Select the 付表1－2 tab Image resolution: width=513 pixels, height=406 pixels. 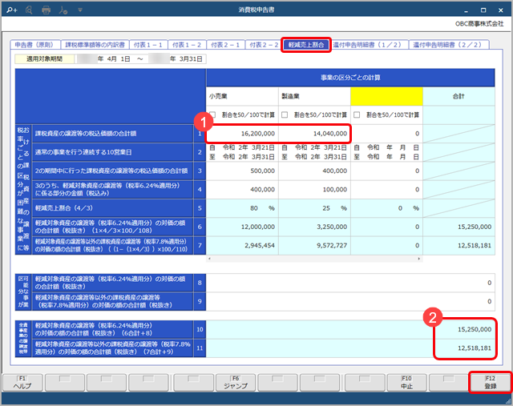pyautogui.click(x=187, y=45)
